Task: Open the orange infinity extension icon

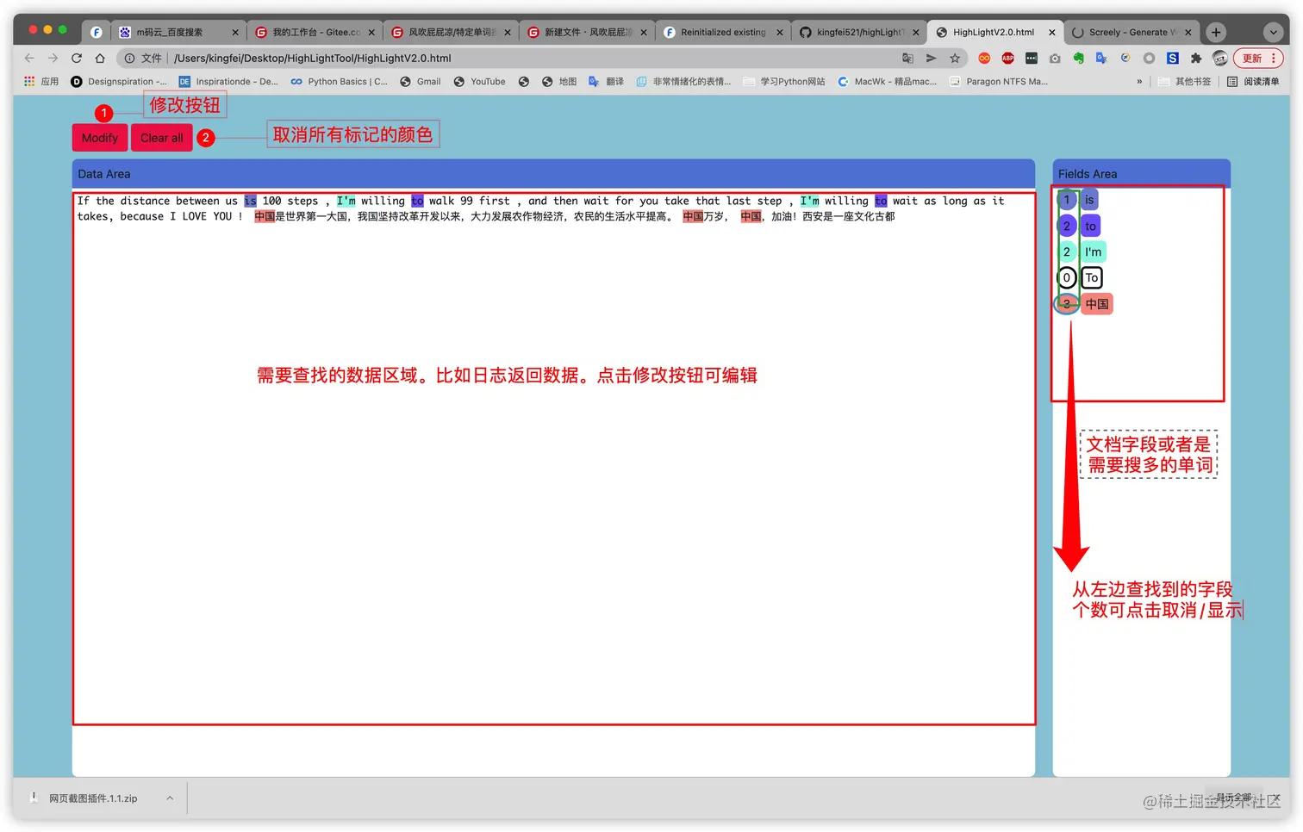Action: tap(984, 58)
